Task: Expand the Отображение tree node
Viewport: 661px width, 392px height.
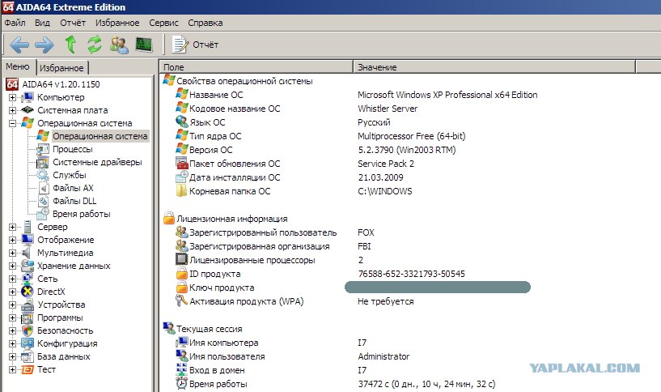Action: [13, 240]
